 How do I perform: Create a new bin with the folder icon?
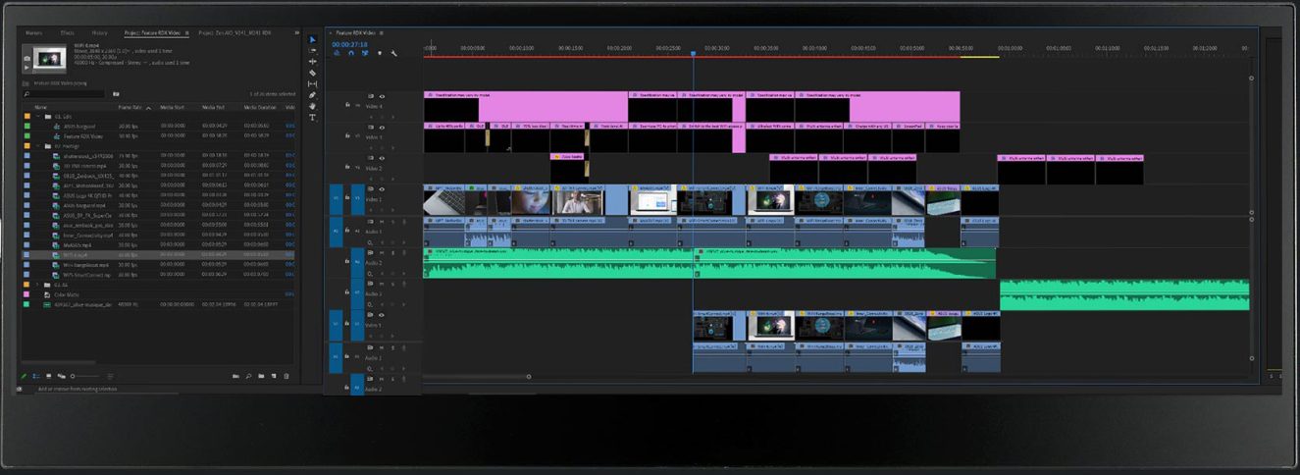pos(261,376)
